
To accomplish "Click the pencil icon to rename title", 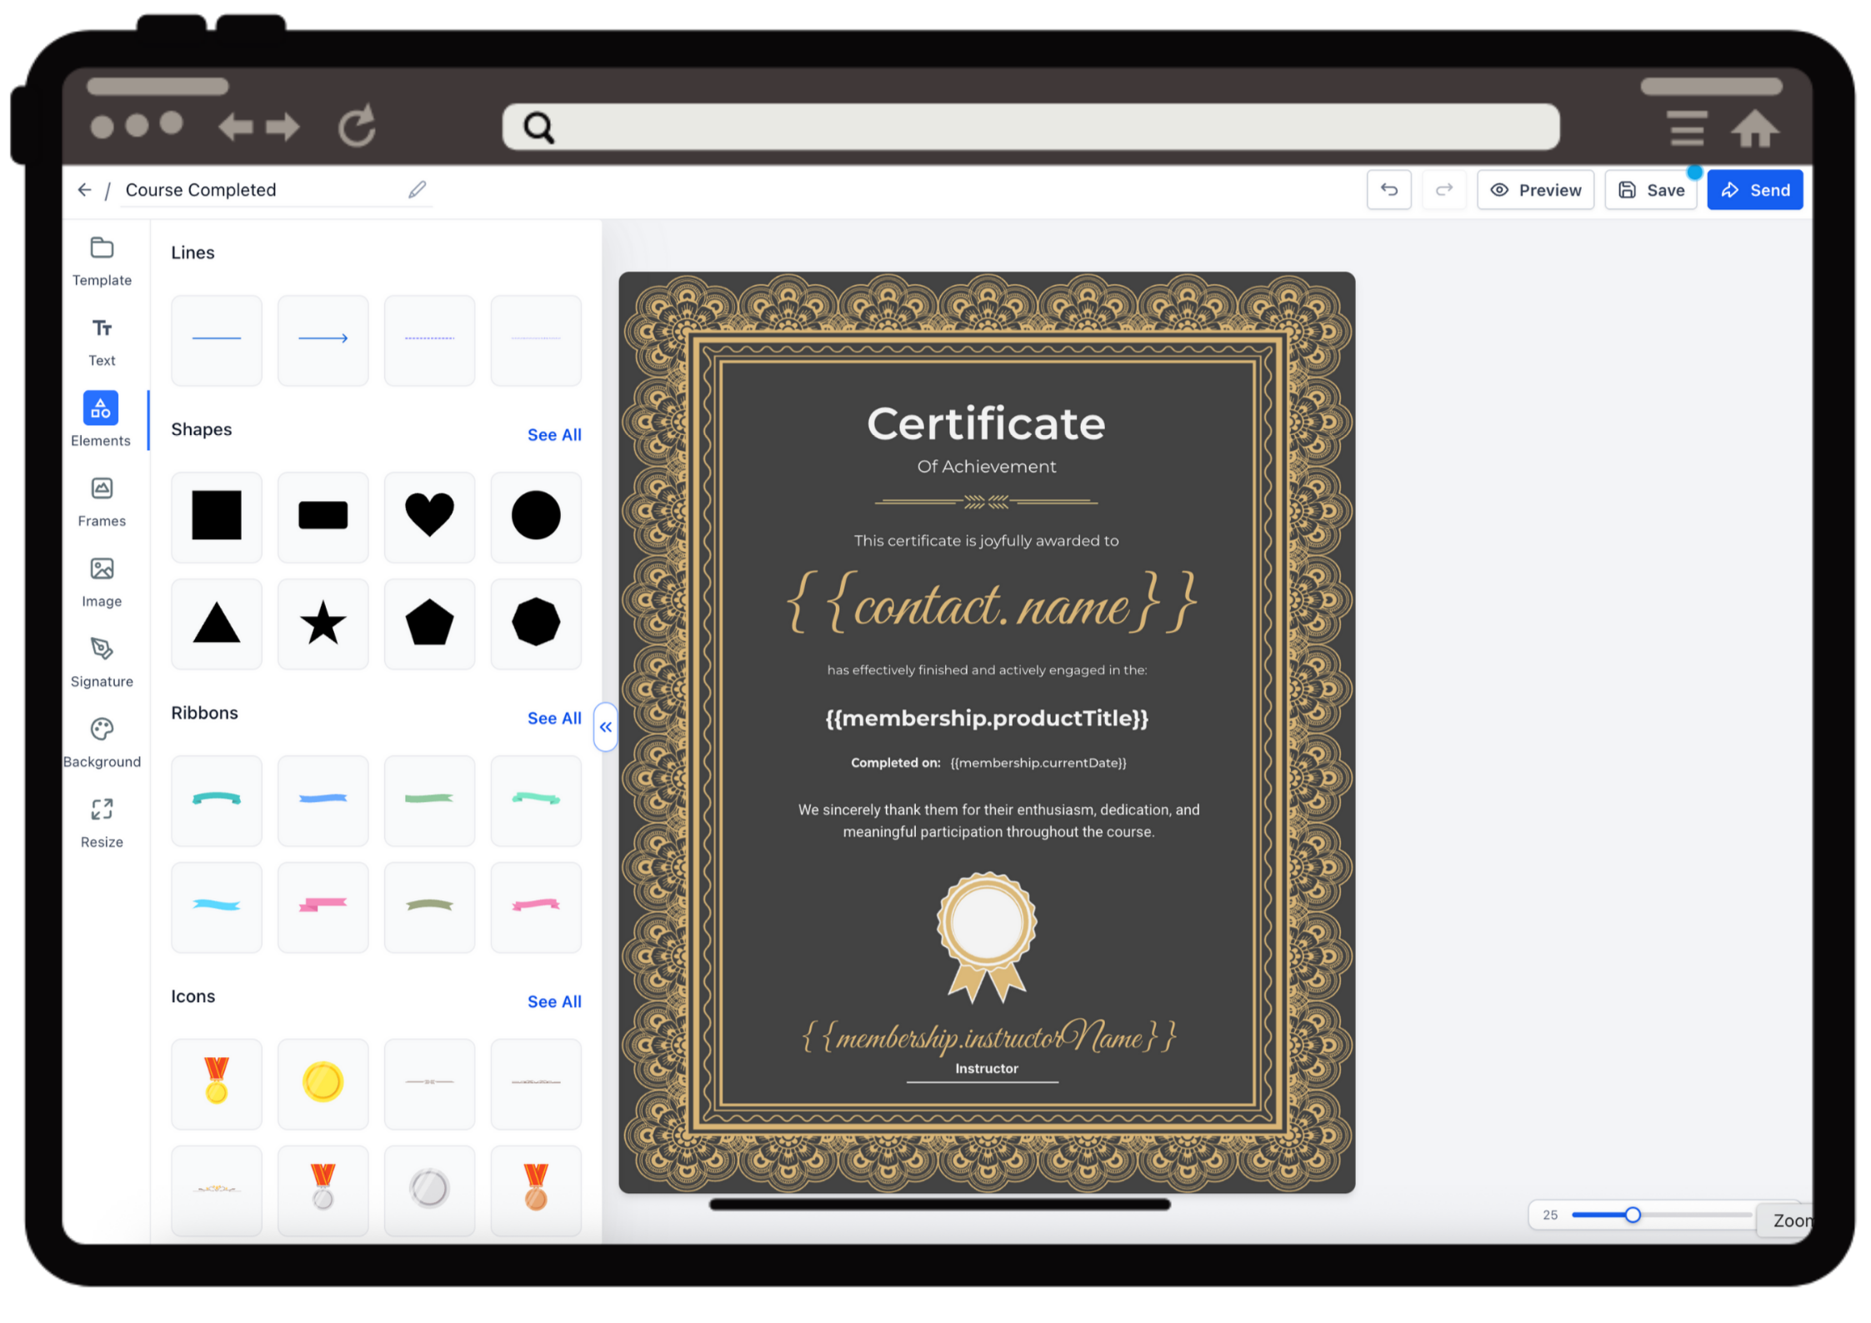I will click(x=418, y=190).
